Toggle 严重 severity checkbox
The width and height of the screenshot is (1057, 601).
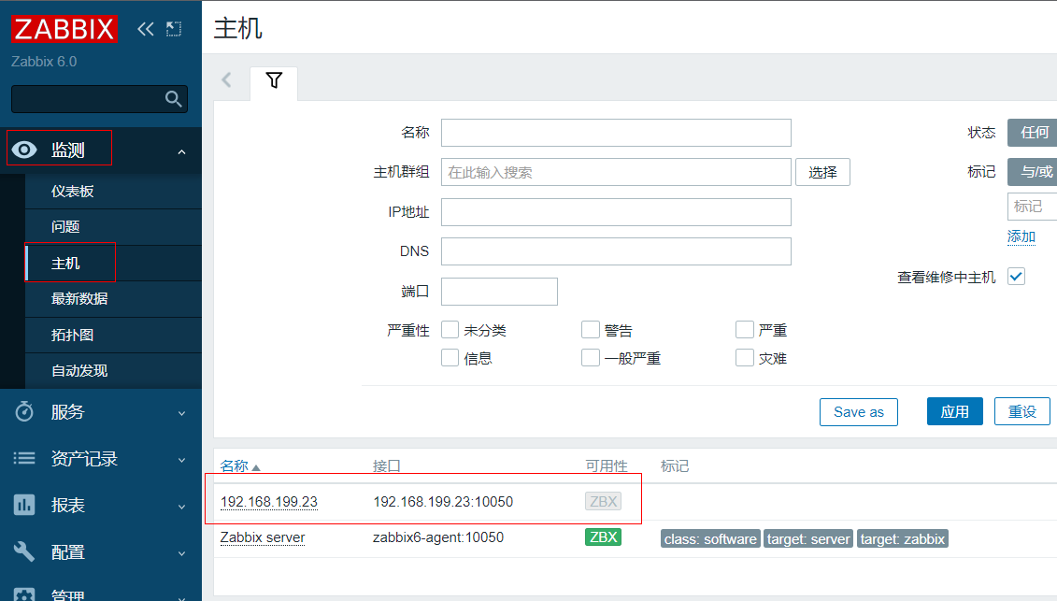[x=744, y=330]
